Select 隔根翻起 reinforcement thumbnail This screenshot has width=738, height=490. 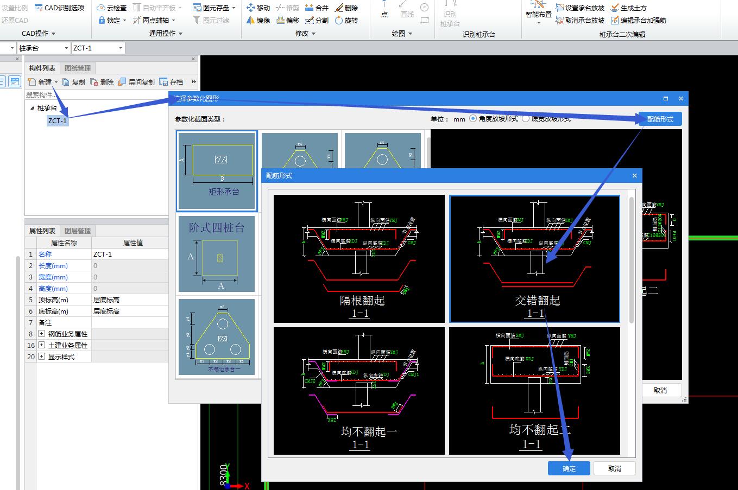[359, 258]
